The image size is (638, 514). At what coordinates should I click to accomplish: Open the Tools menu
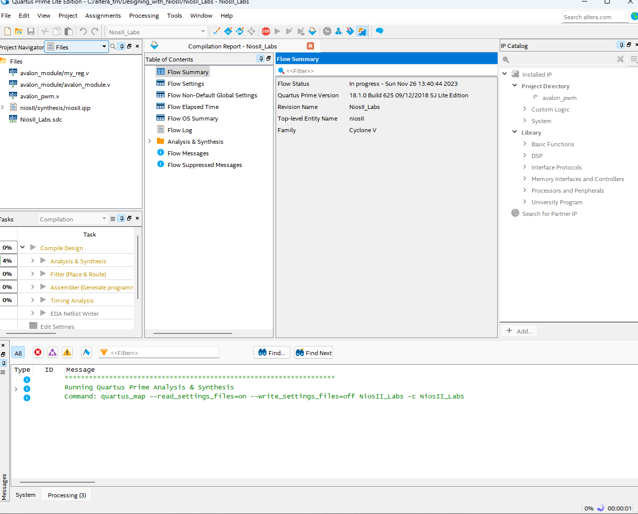coord(175,16)
